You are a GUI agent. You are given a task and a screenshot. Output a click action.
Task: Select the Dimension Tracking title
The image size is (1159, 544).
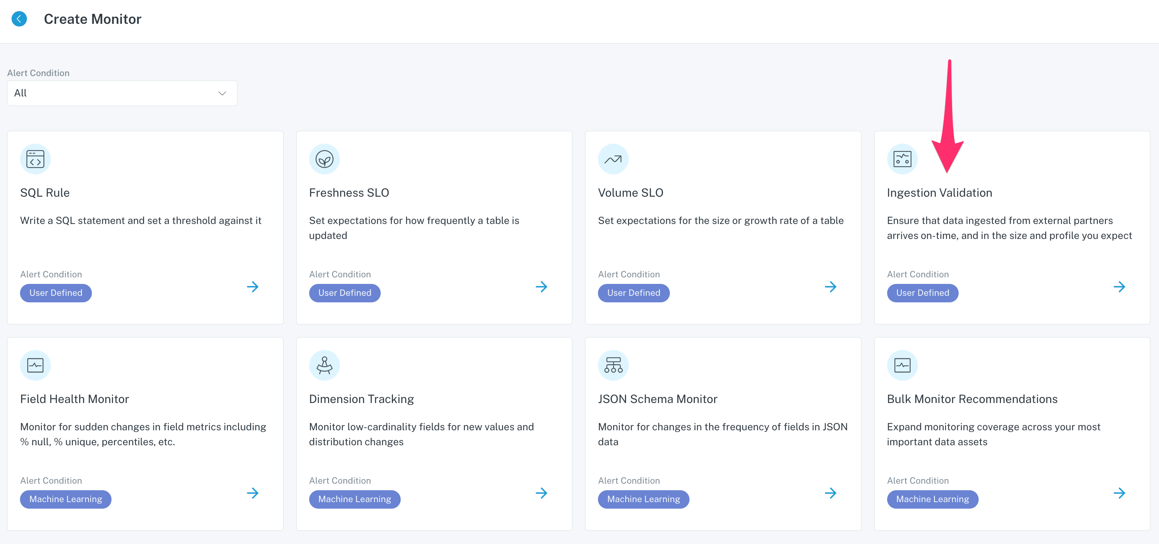[x=361, y=399]
